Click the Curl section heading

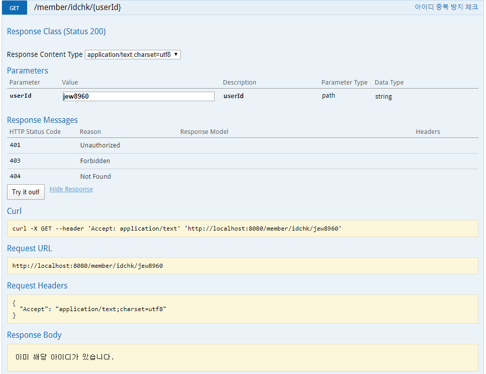(14, 211)
